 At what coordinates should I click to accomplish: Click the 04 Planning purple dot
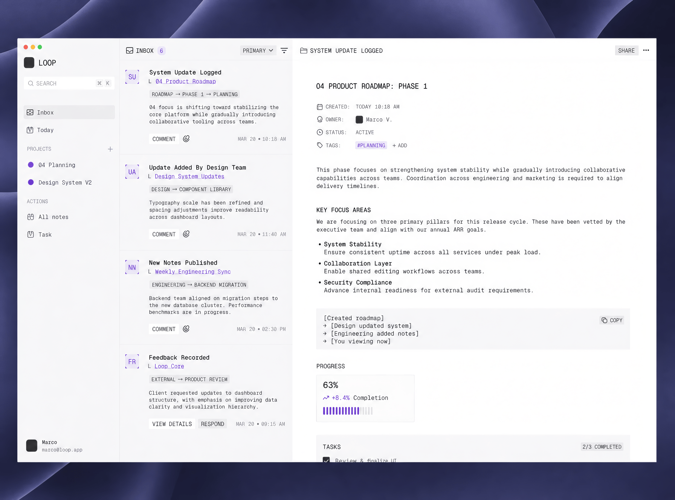coord(31,165)
